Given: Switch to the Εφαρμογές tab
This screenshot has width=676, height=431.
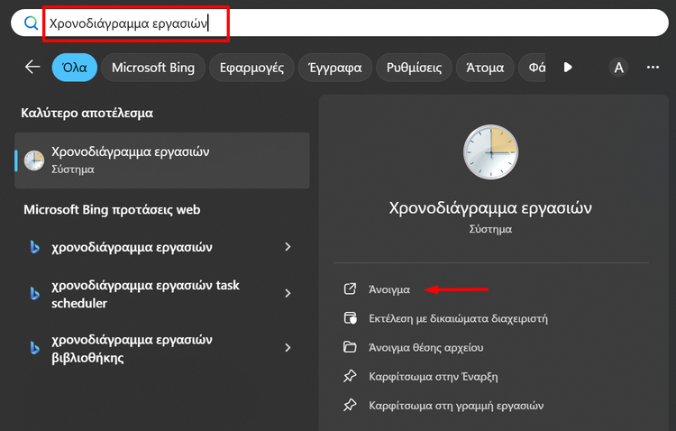Looking at the screenshot, I should pos(251,68).
